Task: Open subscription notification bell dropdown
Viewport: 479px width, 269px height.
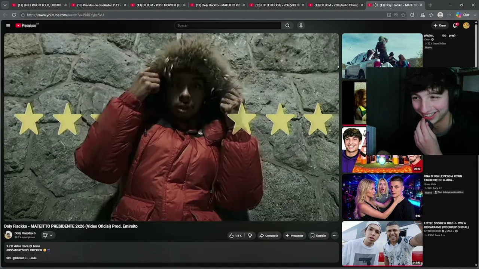Action: click(48, 235)
